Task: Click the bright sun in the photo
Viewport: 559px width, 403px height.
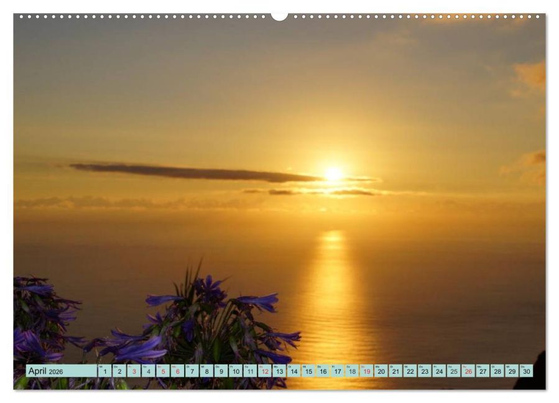Action: 333,174
